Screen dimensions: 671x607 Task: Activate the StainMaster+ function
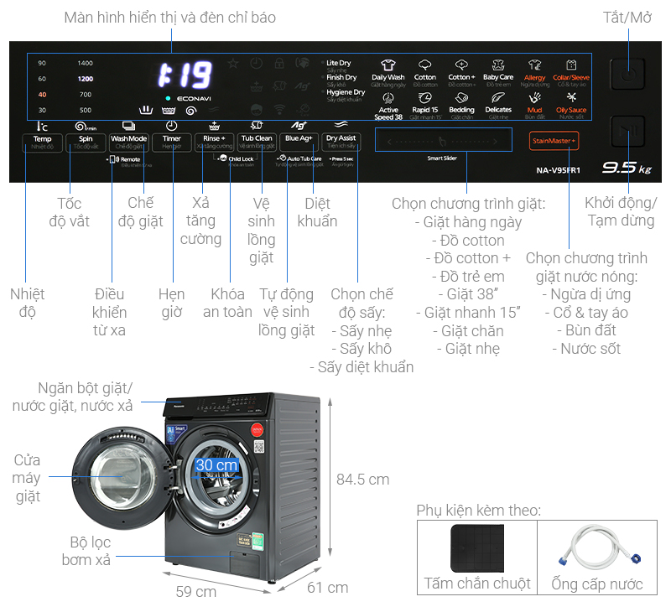coord(554,141)
